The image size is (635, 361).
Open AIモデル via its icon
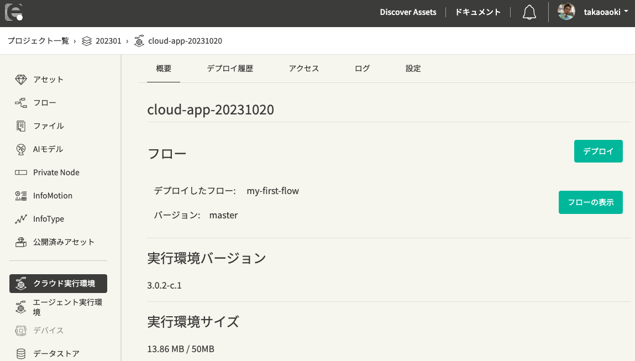point(21,149)
